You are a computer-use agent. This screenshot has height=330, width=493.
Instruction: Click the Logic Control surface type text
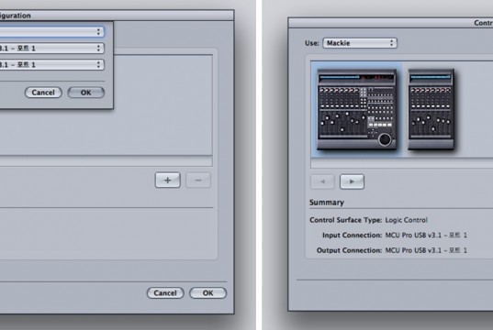406,220
